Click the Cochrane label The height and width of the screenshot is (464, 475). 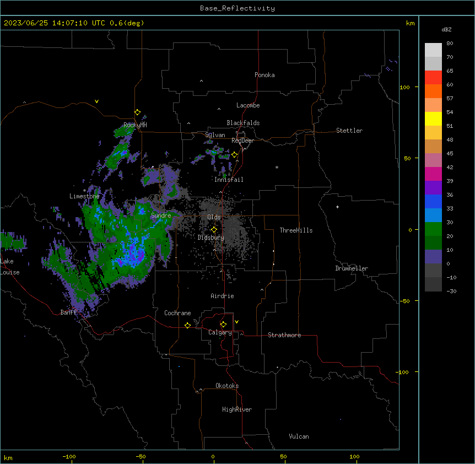pyautogui.click(x=177, y=313)
